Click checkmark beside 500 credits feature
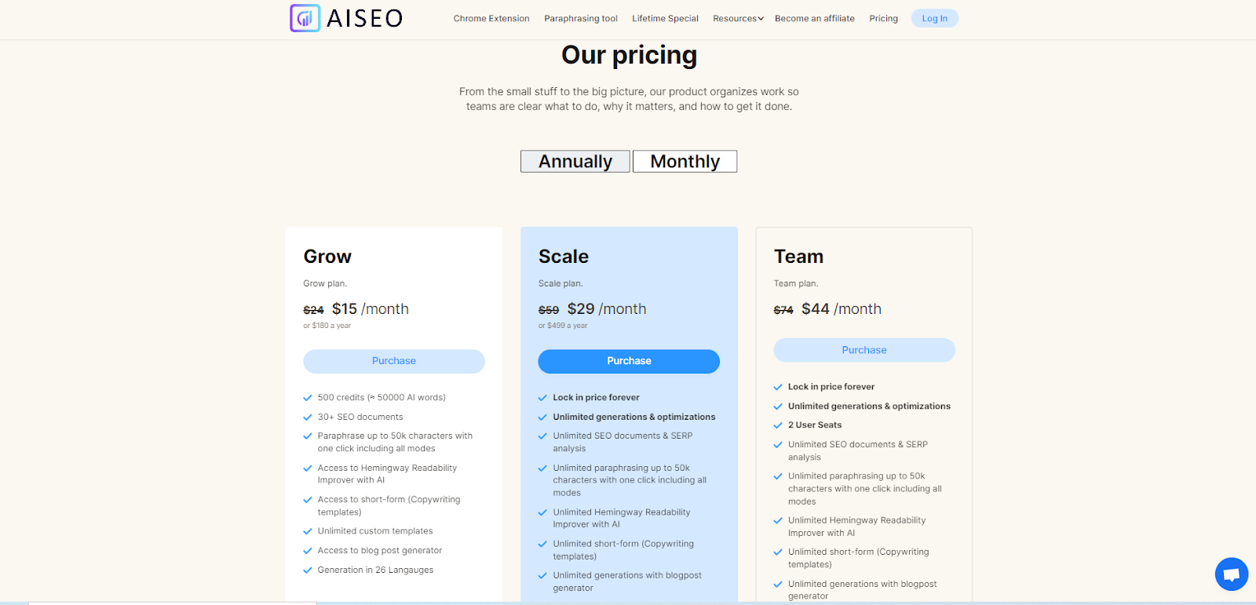This screenshot has height=605, width=1256. point(308,398)
